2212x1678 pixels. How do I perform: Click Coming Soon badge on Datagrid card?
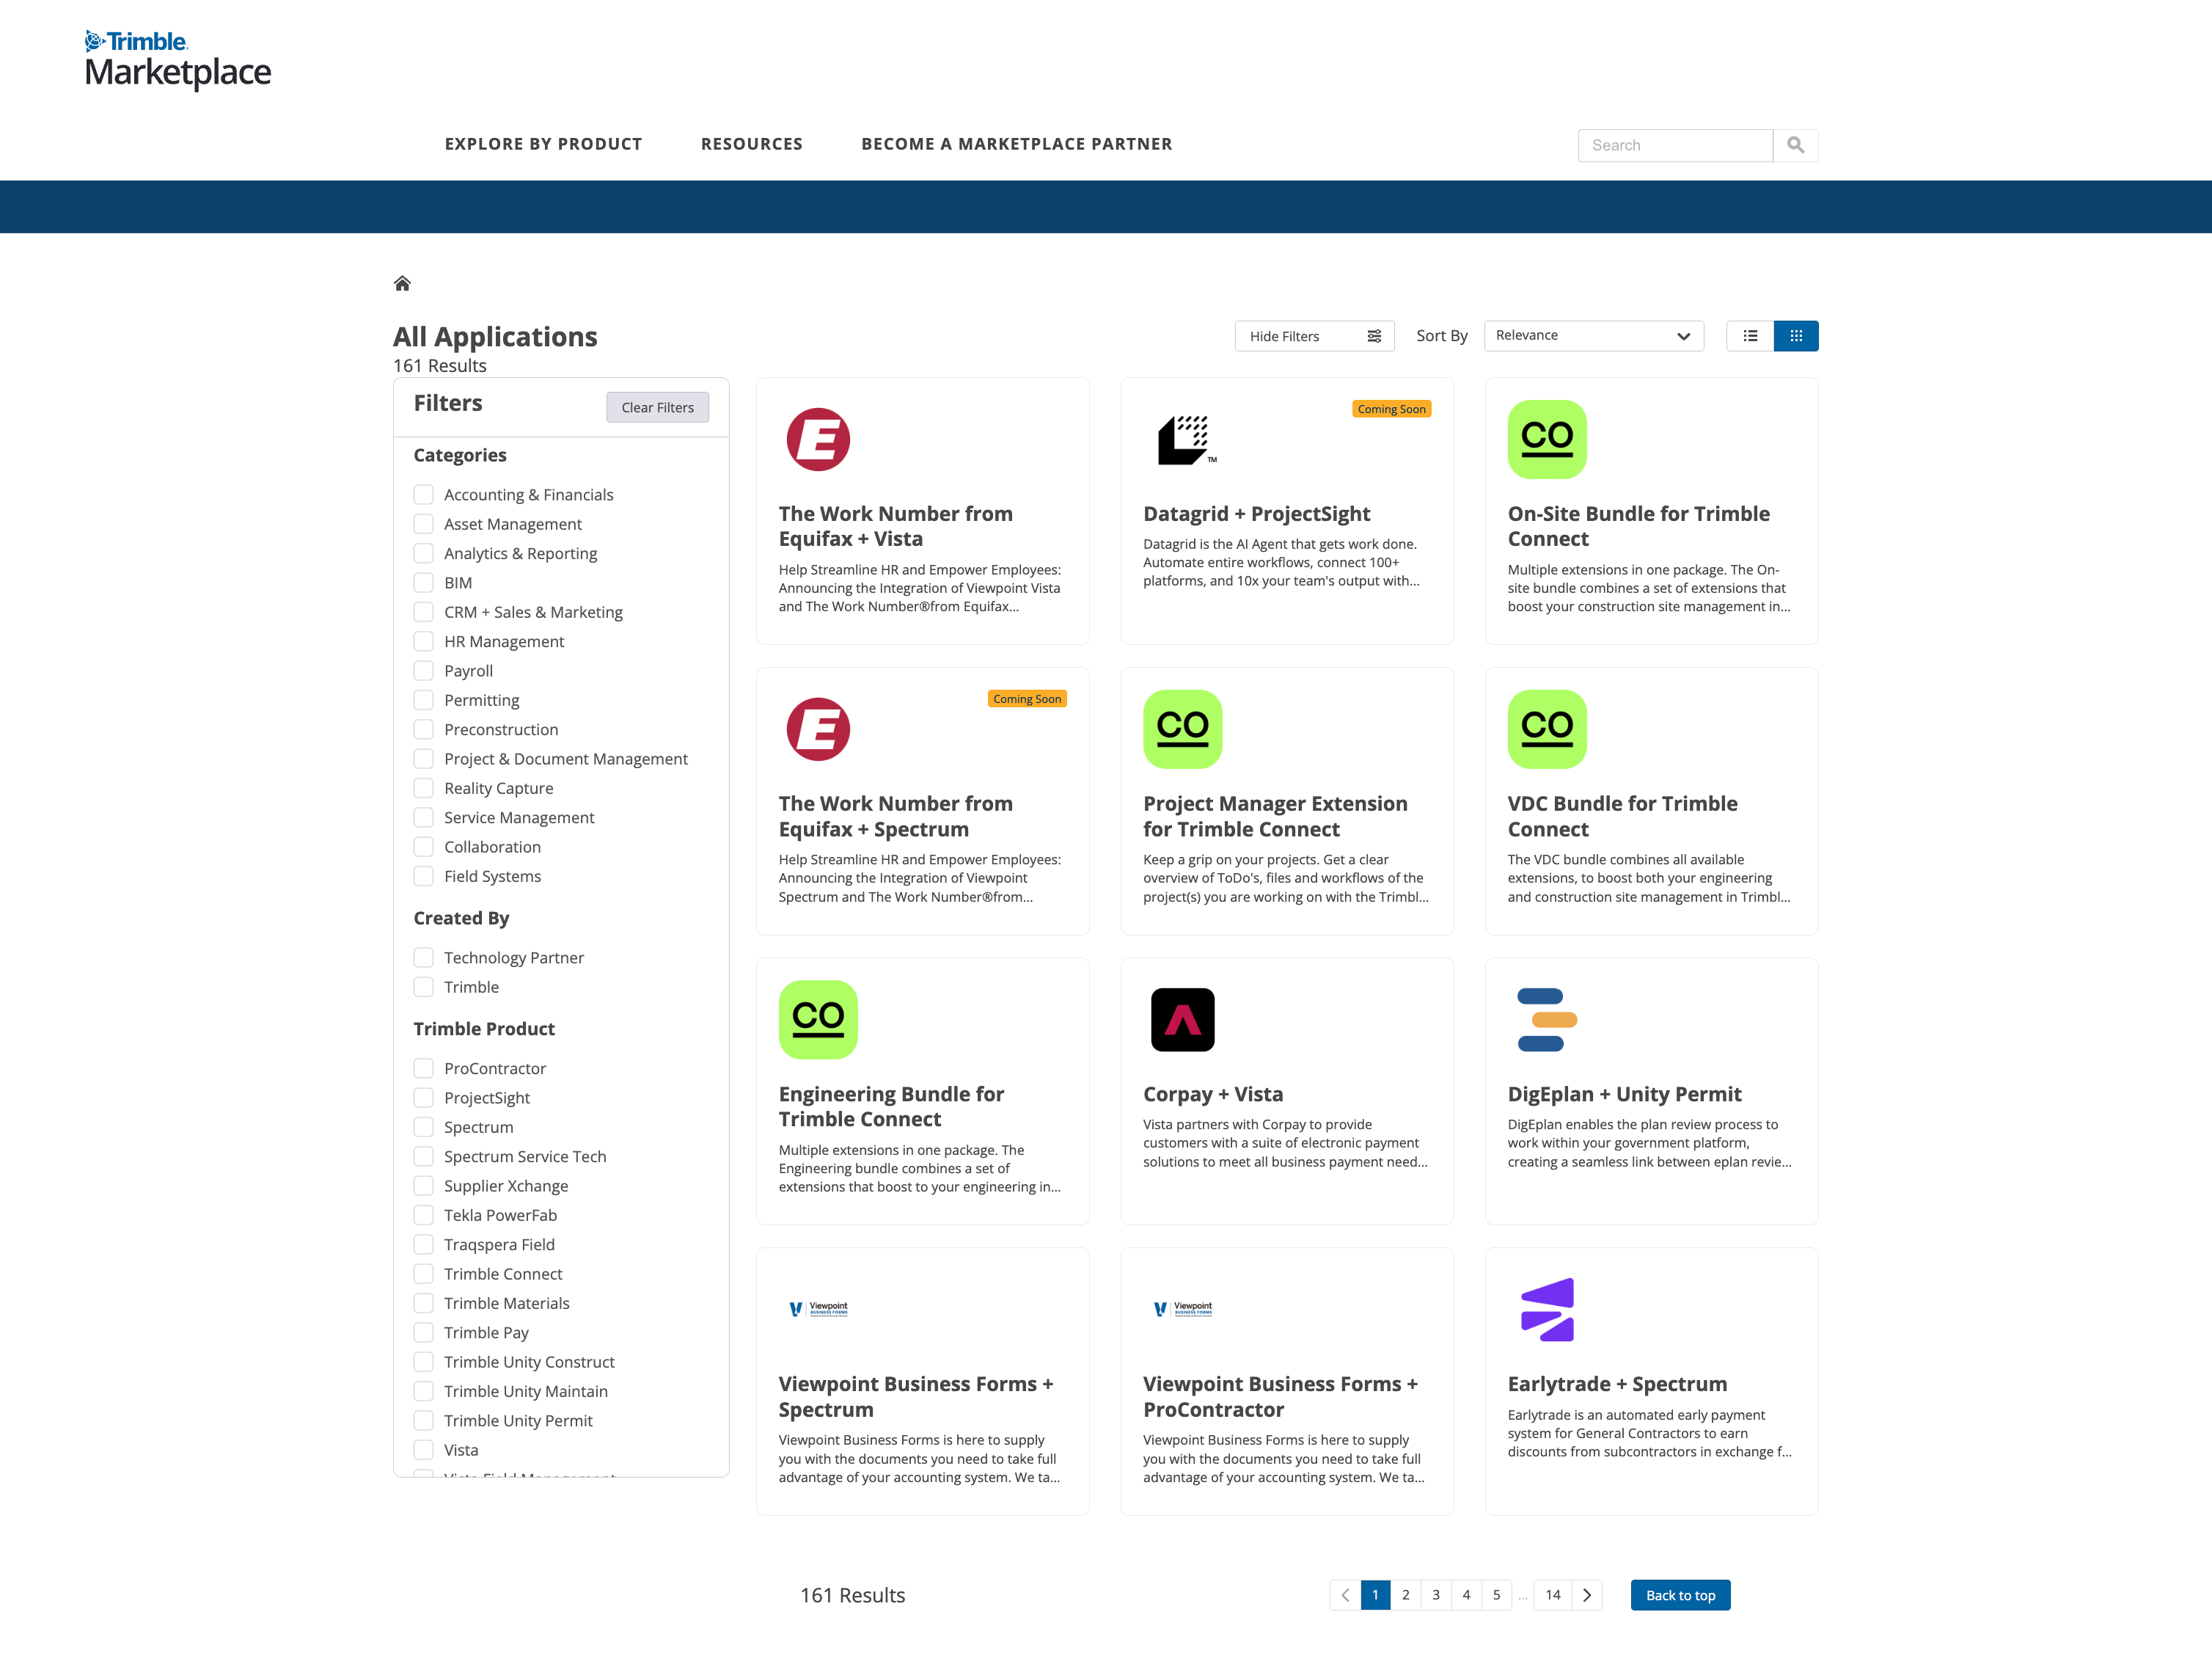(1391, 409)
